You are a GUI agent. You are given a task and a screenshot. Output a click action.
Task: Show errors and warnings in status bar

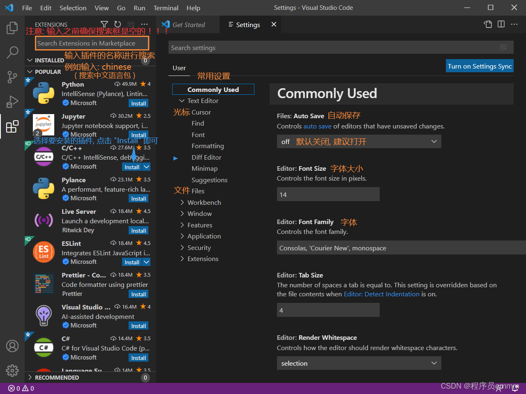tap(21, 388)
